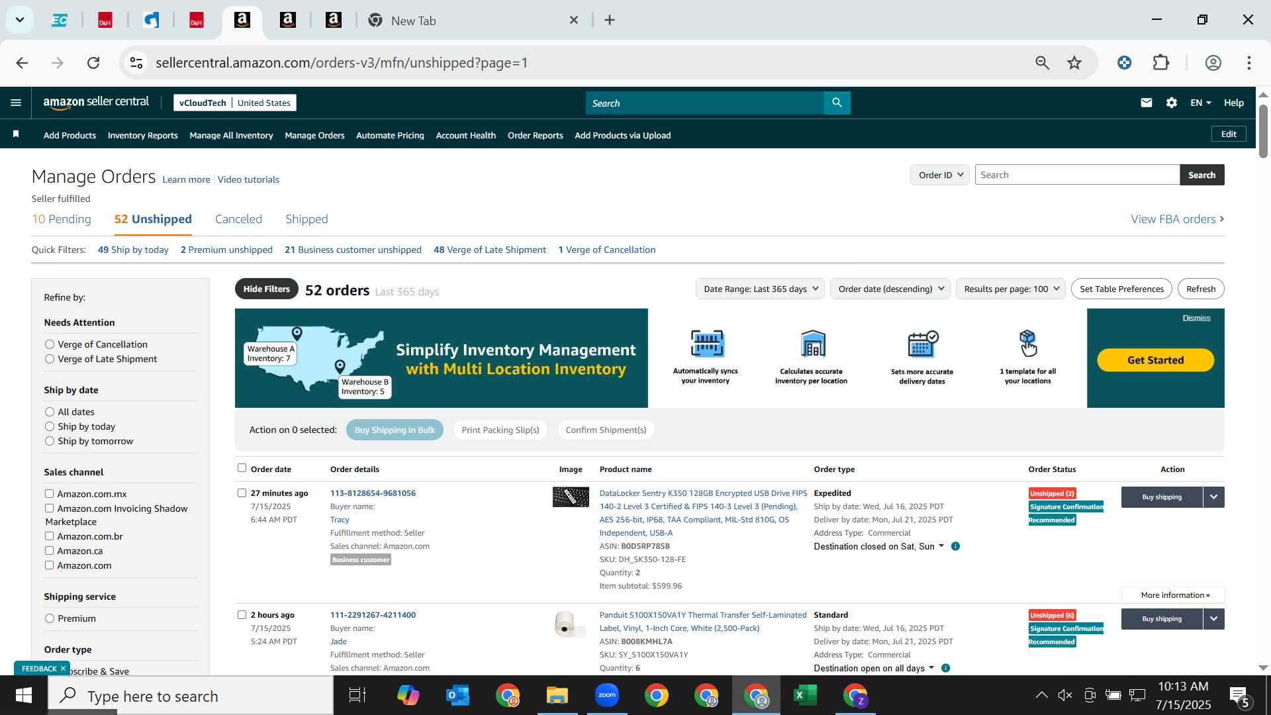1271x715 pixels.
Task: Click the site information icon in address bar
Action: tap(136, 63)
